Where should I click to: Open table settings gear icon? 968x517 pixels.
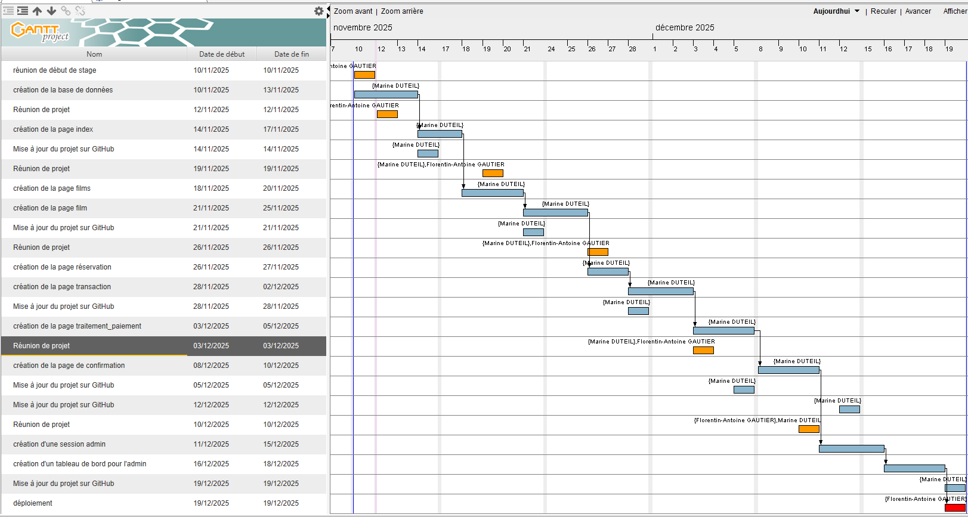pyautogui.click(x=319, y=11)
